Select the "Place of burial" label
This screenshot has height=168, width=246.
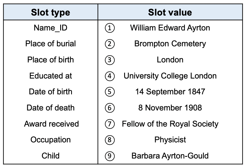click(50, 44)
